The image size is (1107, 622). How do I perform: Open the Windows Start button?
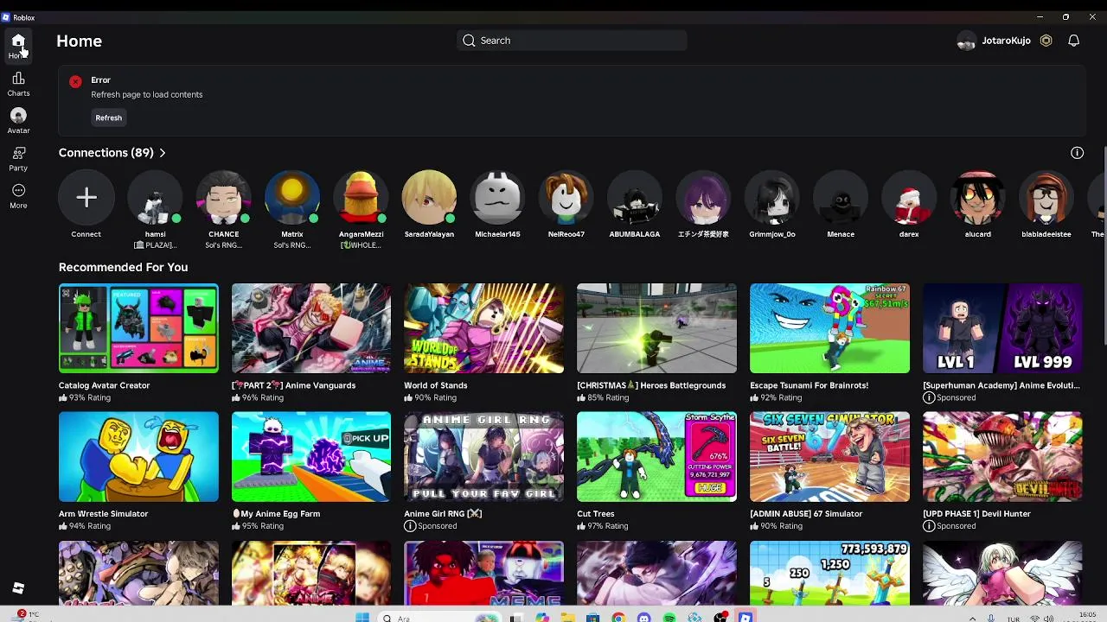(362, 618)
